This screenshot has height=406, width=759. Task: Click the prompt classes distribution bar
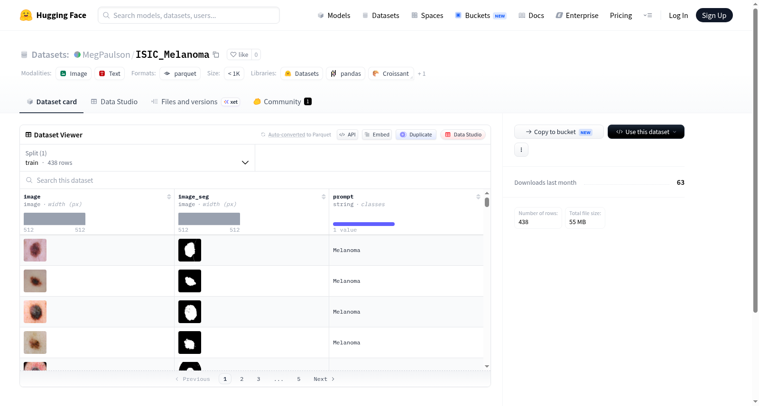[364, 224]
